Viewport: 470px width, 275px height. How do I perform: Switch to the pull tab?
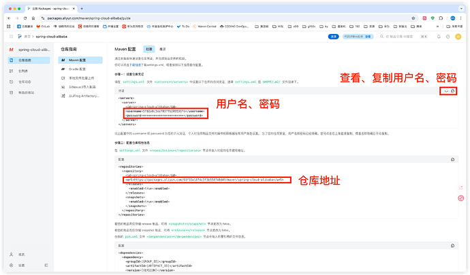tap(149, 49)
